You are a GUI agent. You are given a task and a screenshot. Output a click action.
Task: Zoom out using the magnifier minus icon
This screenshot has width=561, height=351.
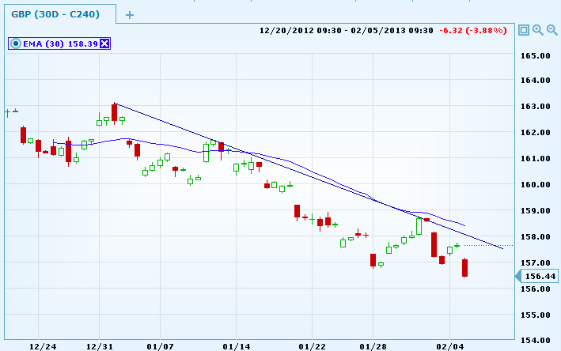click(552, 30)
